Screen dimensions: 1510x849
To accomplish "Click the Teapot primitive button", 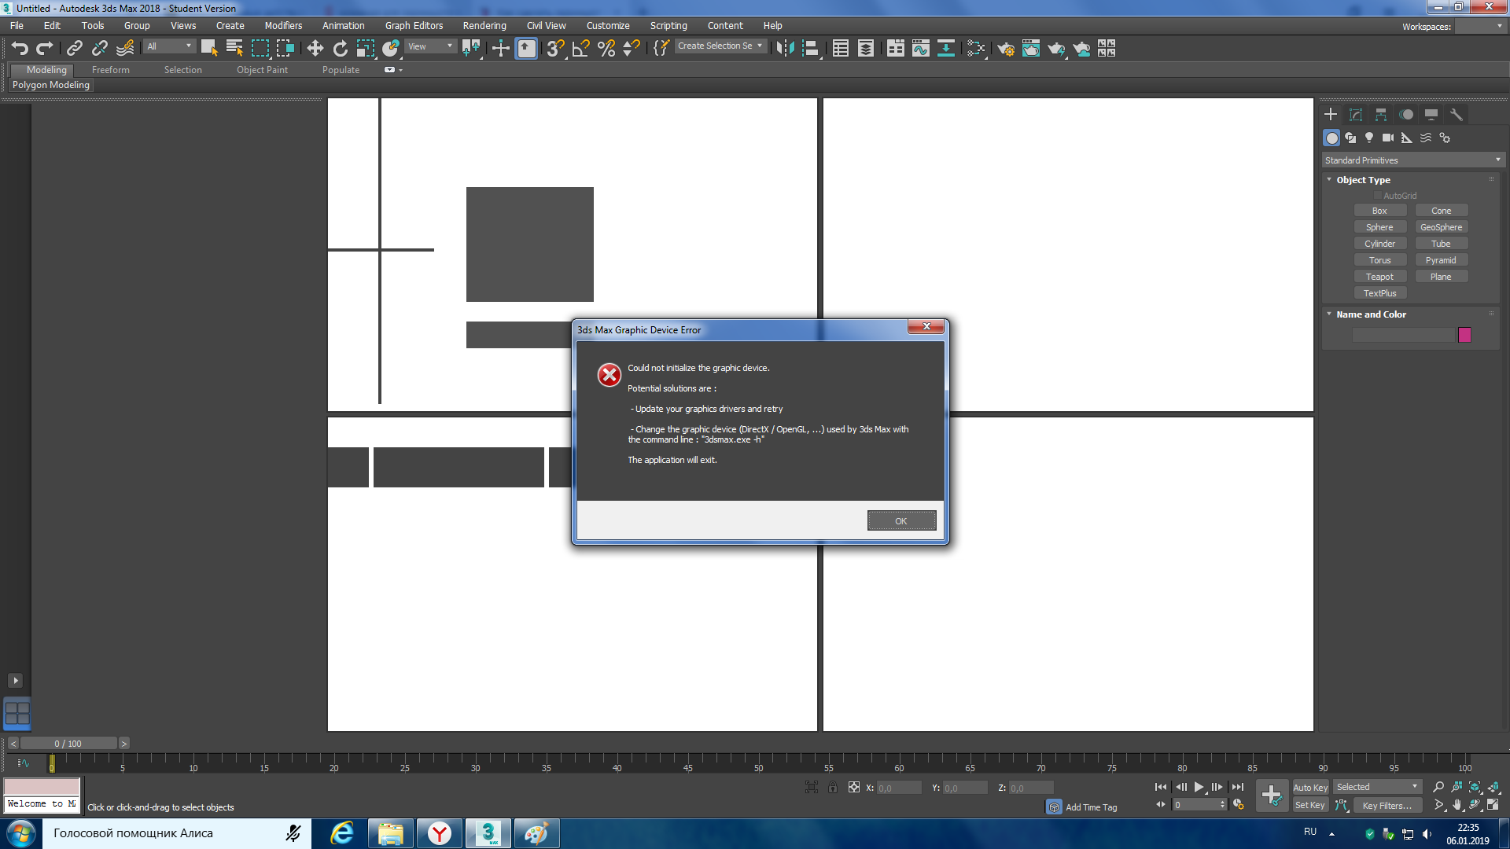I will [x=1379, y=277].
